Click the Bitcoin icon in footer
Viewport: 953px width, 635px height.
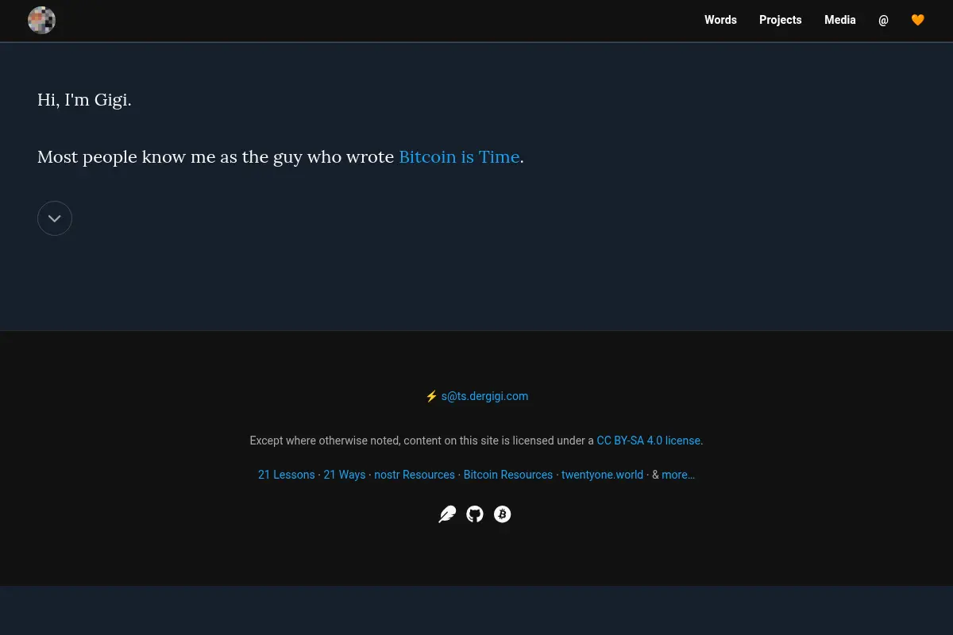pos(502,514)
